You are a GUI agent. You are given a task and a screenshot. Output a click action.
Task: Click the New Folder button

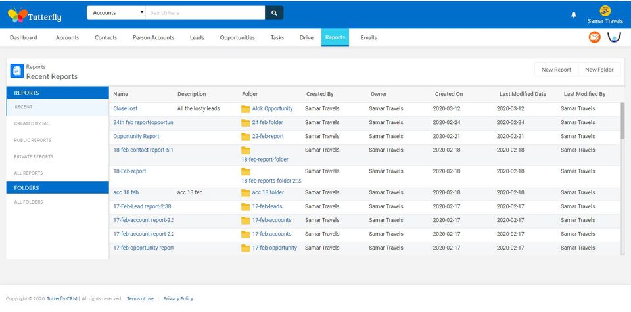point(599,70)
